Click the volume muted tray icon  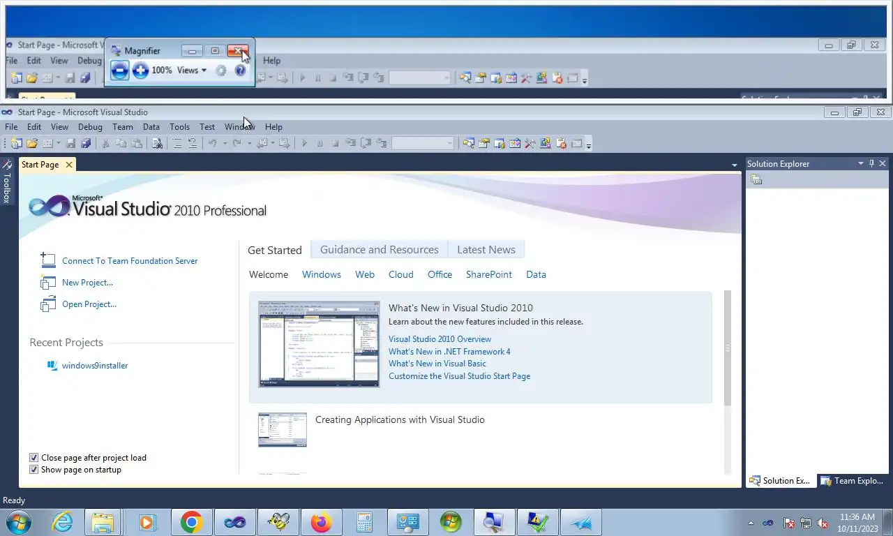click(823, 523)
